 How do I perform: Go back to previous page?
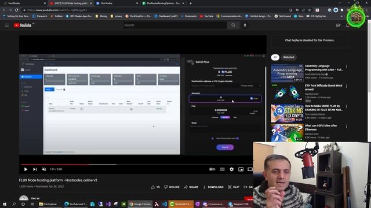click(4, 10)
